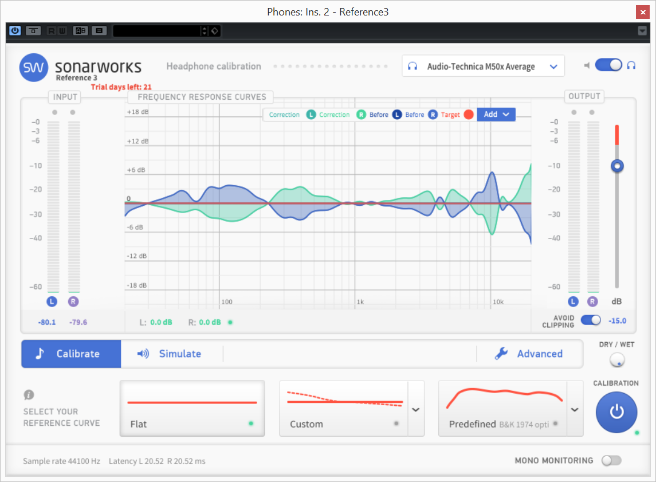The height and width of the screenshot is (482, 656).
Task: Click the info icon above Select Your Reference Curve
Action: (29, 394)
